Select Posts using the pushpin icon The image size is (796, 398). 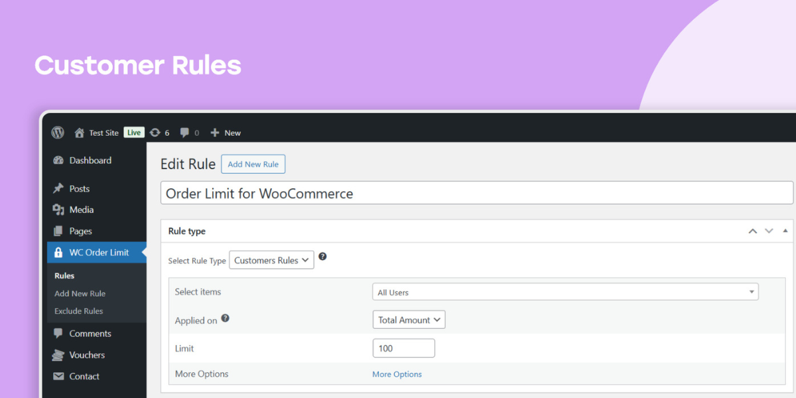click(59, 188)
